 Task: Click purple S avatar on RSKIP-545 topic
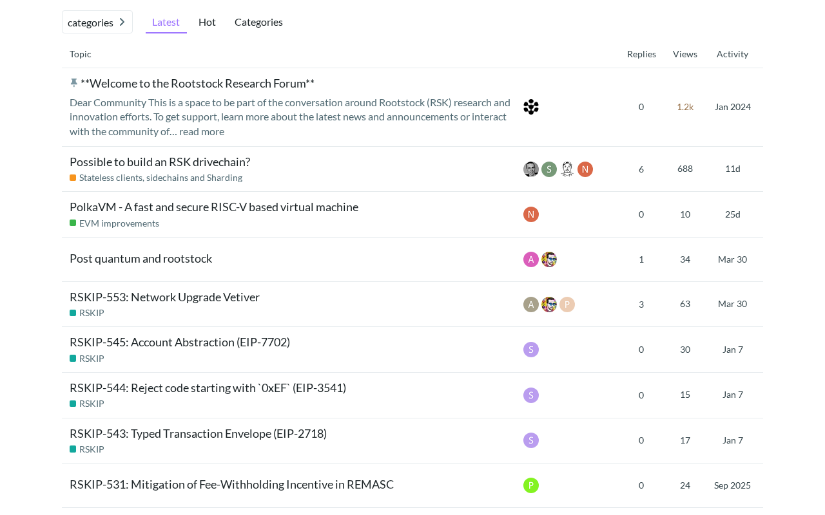click(531, 350)
